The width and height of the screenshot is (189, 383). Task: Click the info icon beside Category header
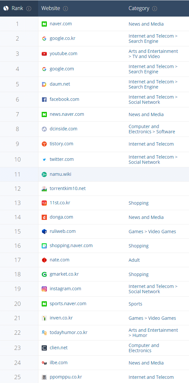(155, 8)
